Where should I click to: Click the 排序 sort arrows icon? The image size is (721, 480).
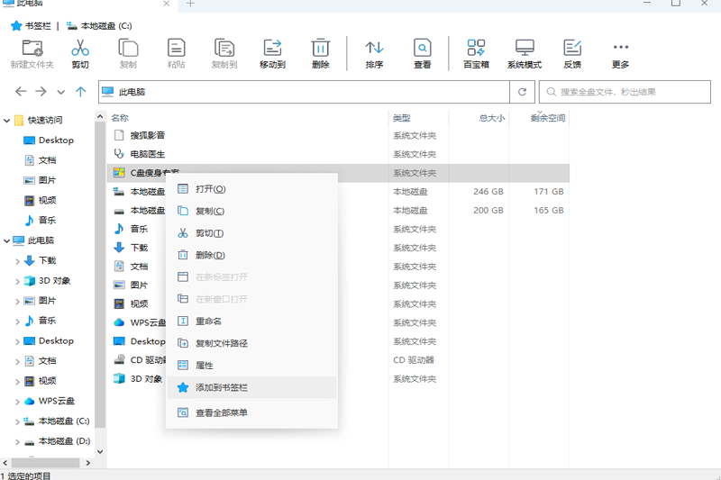point(374,49)
